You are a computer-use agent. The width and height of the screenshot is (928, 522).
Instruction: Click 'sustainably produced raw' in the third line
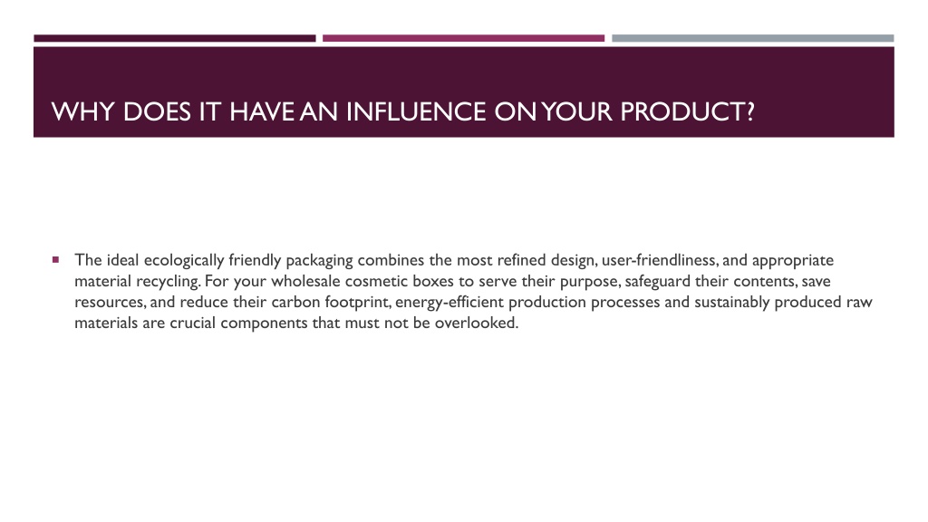pyautogui.click(x=783, y=303)
